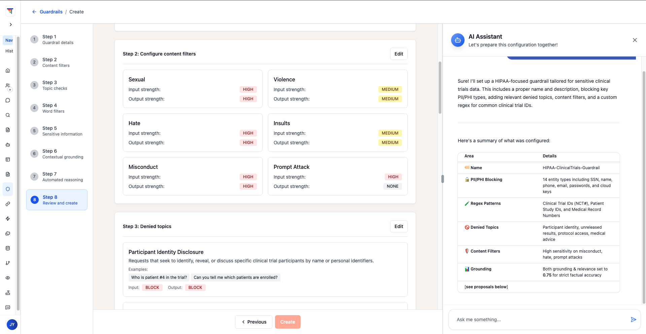Open the second document icon below layout
This screenshot has height=334, width=646.
coord(8,174)
